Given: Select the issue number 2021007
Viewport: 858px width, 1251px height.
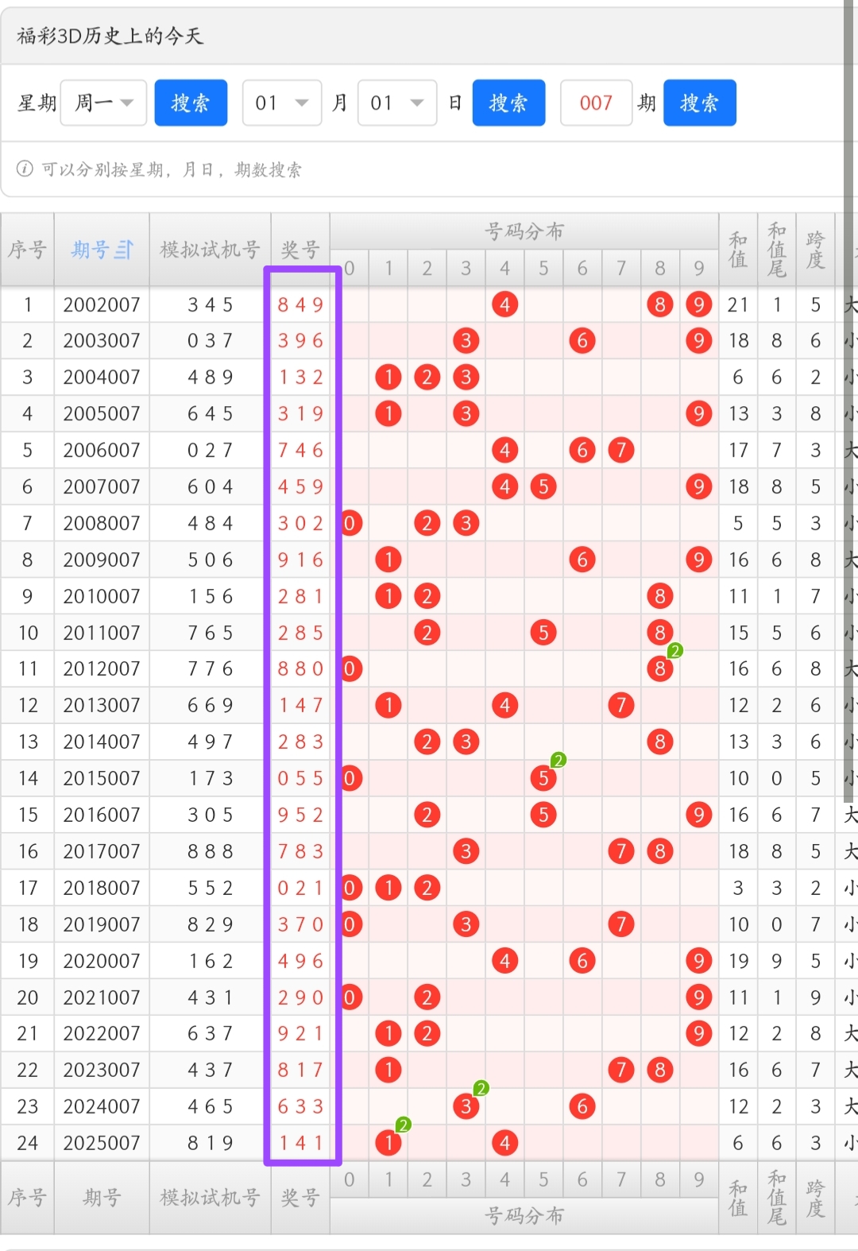Looking at the screenshot, I should pos(102,997).
